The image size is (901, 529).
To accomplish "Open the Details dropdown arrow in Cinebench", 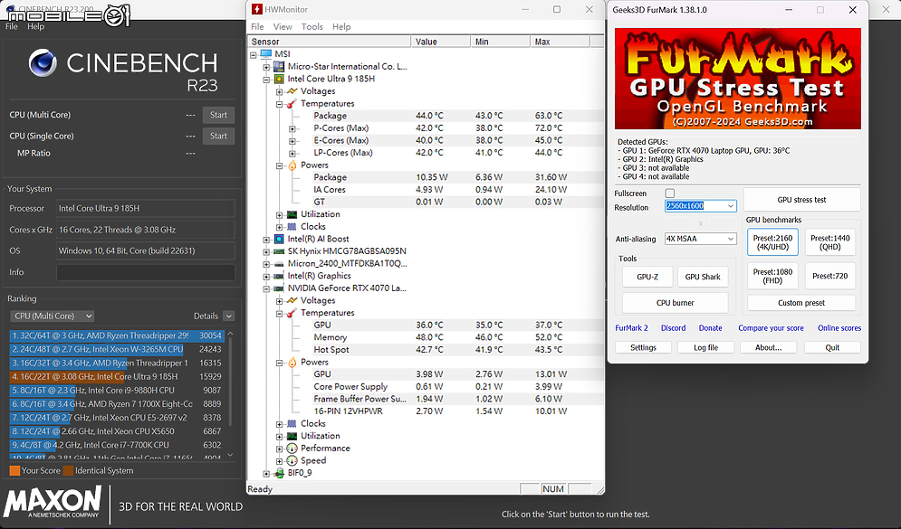I will [229, 316].
